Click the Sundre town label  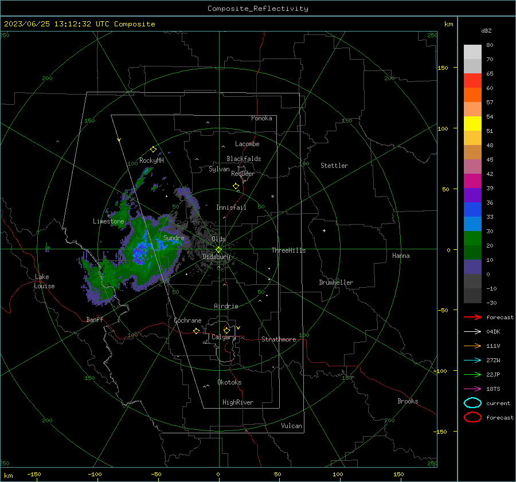(x=174, y=238)
